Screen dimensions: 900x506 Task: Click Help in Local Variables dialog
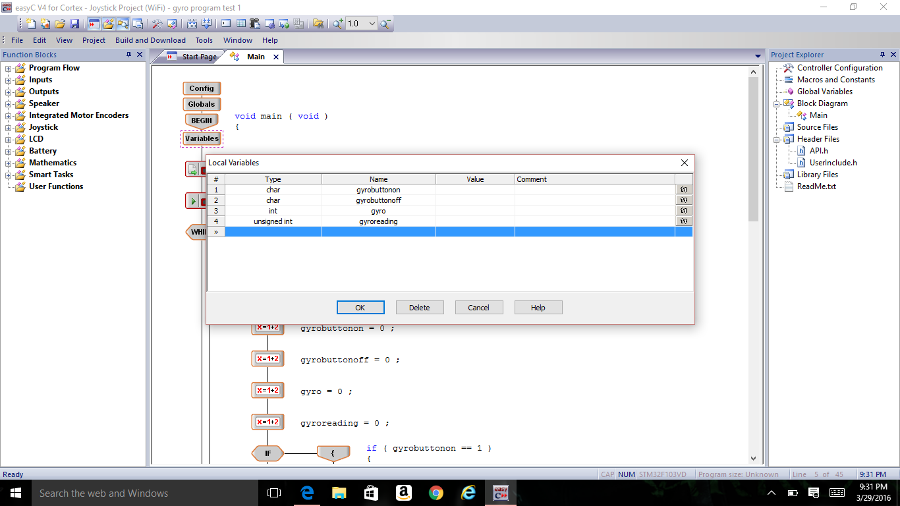pos(538,308)
